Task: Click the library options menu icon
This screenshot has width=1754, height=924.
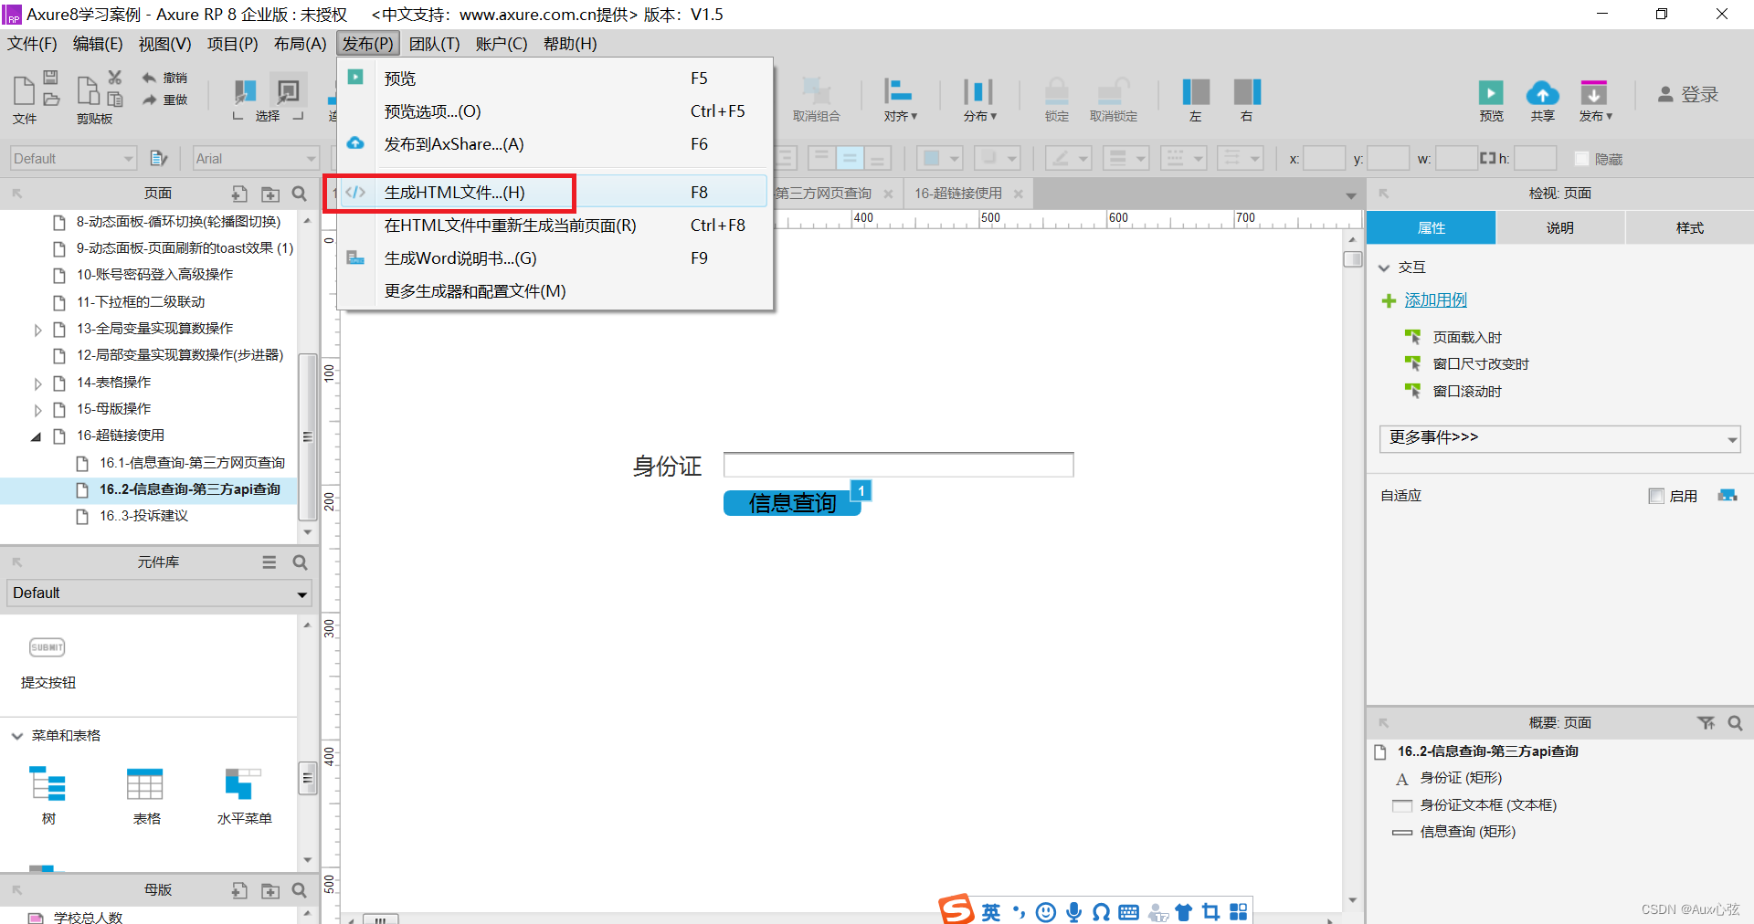Action: point(269,562)
